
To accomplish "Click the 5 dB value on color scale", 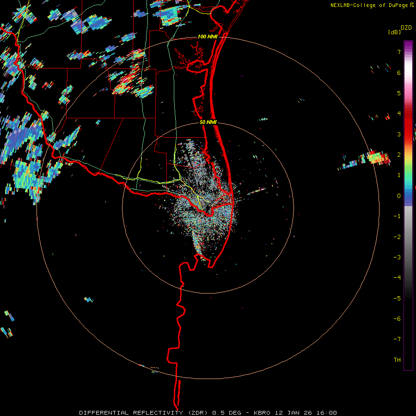I will tap(399, 93).
